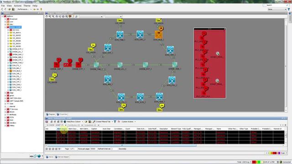Select the SON_FTL_1 node
Image resolution: width=292 pixels, height=164 pixels.
[121, 97]
